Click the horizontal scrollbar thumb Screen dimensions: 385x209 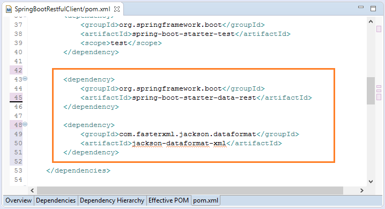coord(190,190)
